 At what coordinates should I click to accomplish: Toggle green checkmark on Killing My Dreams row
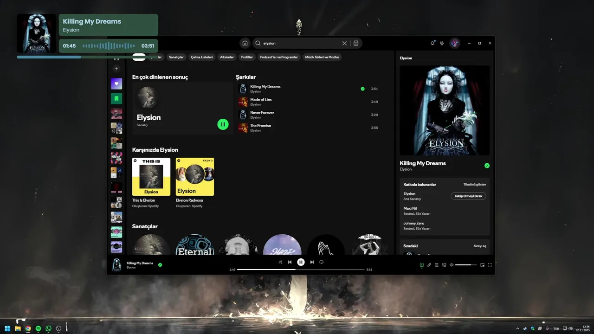362,89
